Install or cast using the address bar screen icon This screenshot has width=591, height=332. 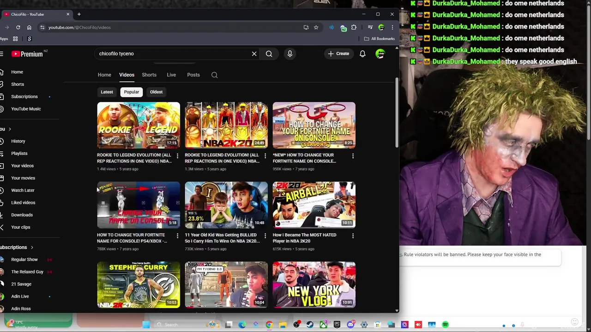[306, 27]
